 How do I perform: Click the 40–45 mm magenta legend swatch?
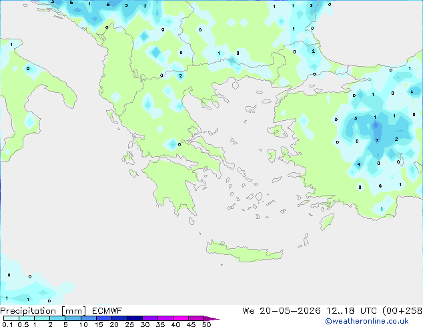(181, 318)
